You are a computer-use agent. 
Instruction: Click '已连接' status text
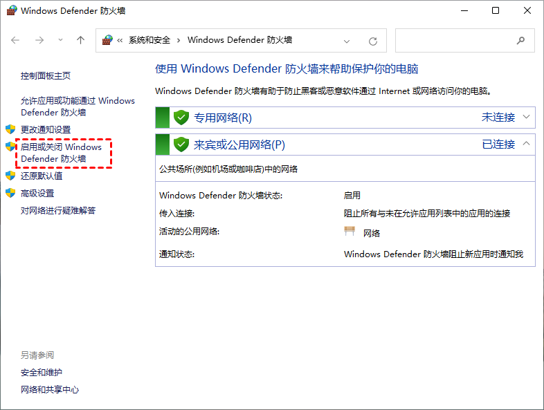(x=498, y=145)
